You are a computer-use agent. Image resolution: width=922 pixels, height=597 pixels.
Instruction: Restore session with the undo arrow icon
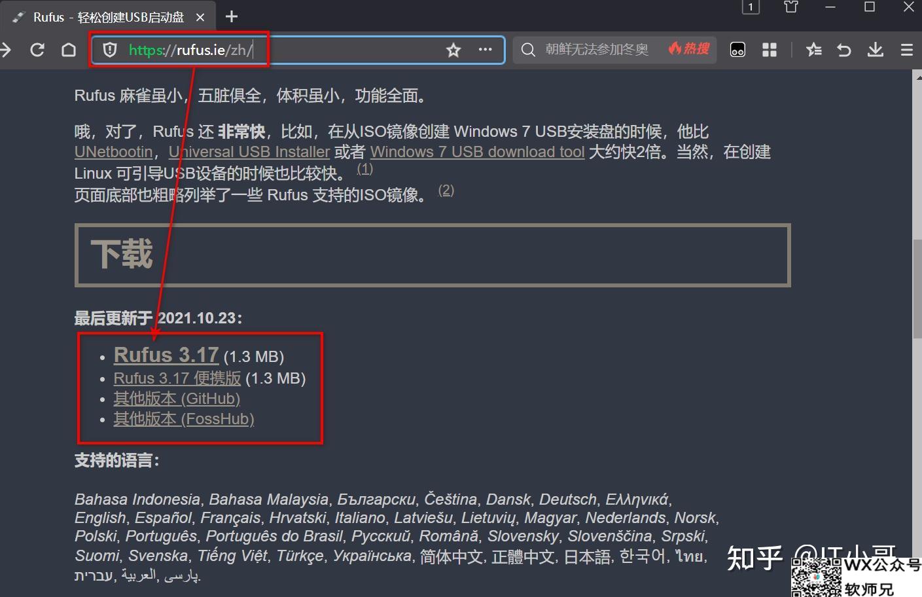coord(844,49)
